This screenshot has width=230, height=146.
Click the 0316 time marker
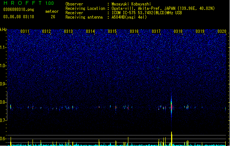click(x=134, y=31)
